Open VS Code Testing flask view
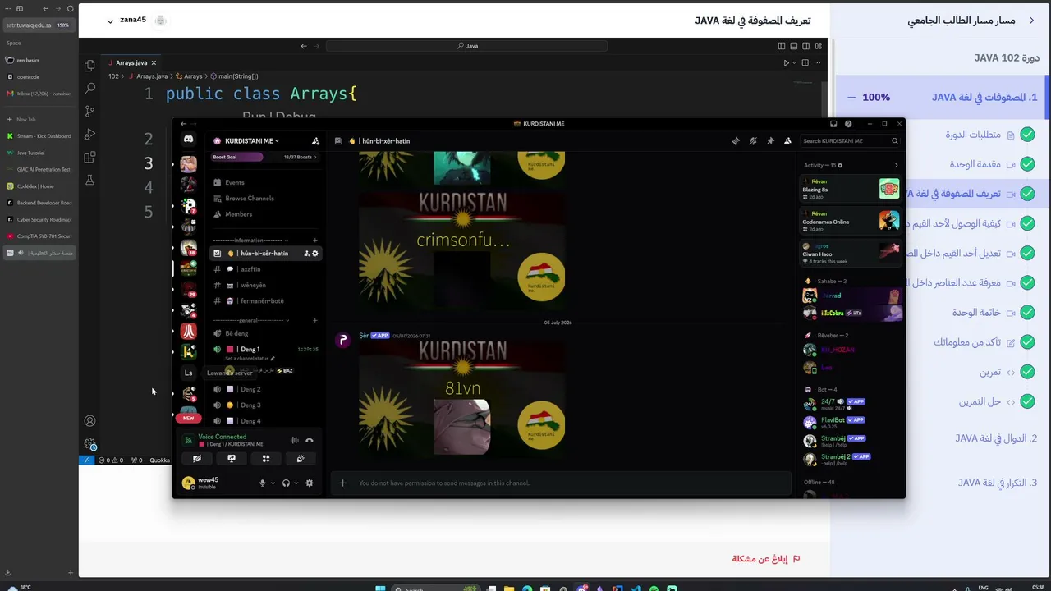The image size is (1051, 591). (x=89, y=180)
